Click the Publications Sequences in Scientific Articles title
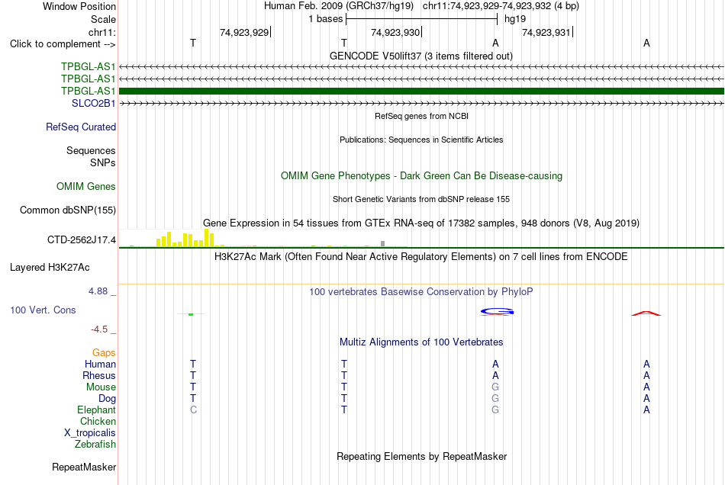The image size is (725, 485). [x=421, y=140]
